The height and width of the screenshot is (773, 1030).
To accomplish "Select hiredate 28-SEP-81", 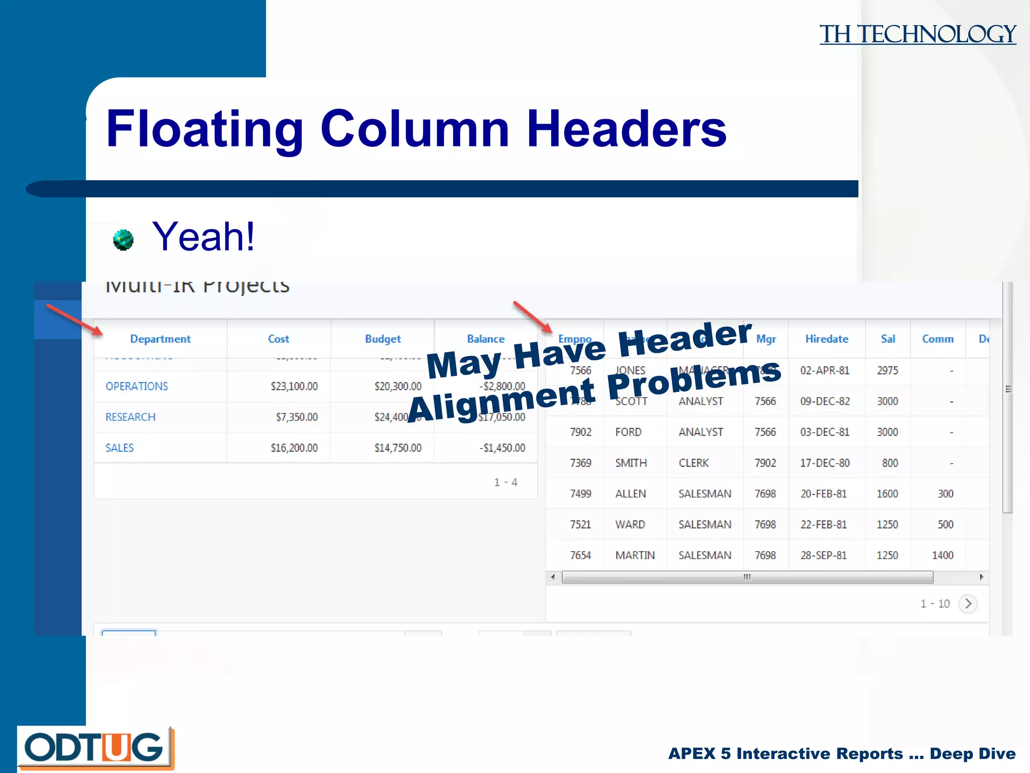I will [x=824, y=556].
